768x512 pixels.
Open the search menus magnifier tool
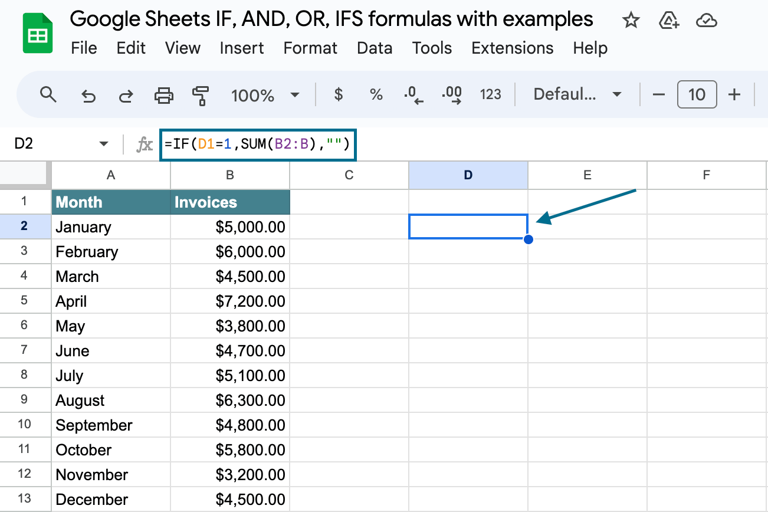click(48, 94)
